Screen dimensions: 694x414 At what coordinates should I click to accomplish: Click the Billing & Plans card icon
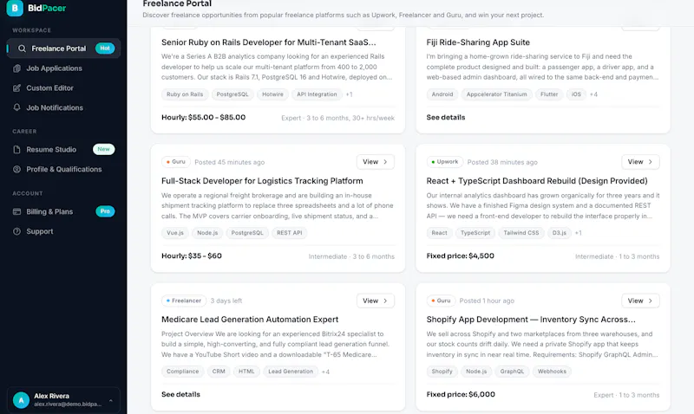click(16, 211)
